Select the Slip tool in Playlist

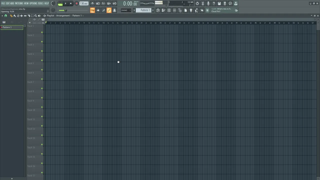pyautogui.click(x=25, y=16)
